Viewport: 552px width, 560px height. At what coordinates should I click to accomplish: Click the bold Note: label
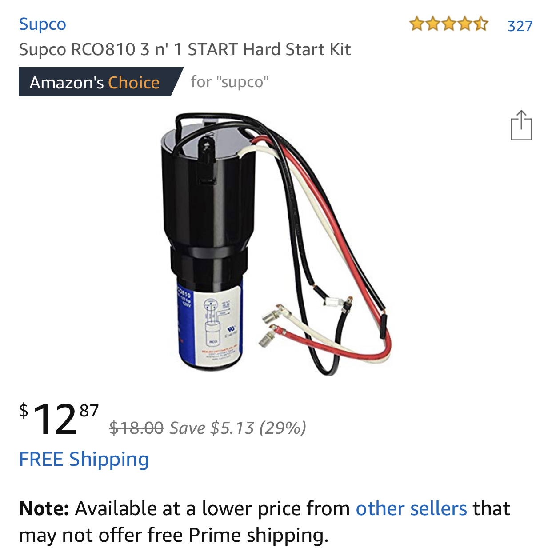tap(44, 508)
